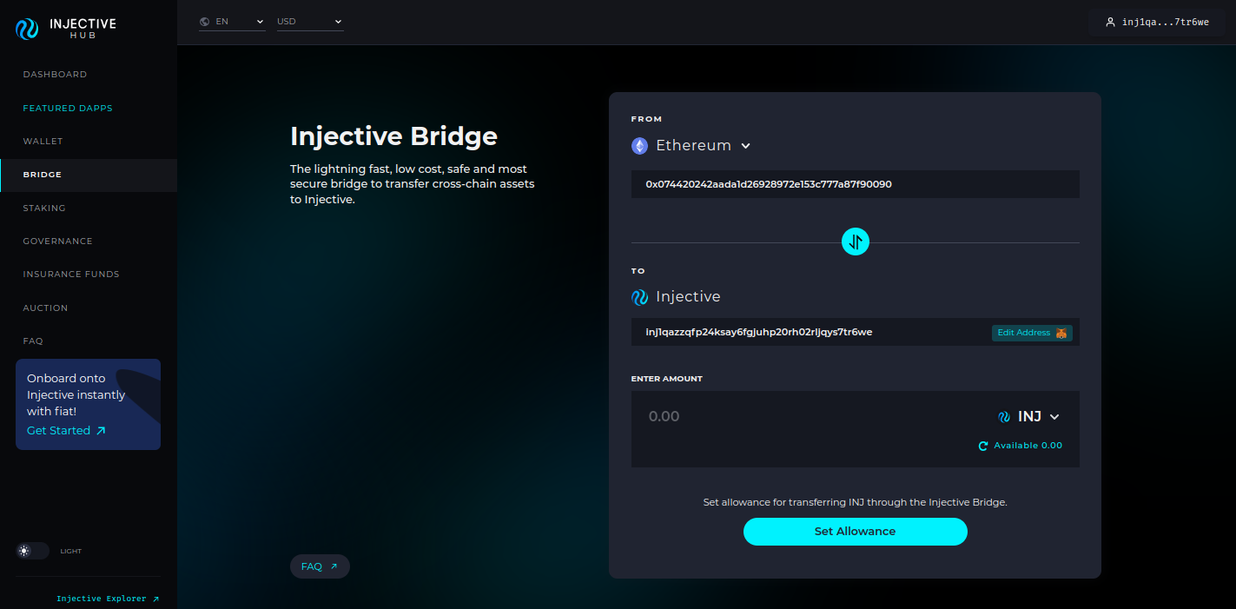The width and height of the screenshot is (1236, 609).
Task: Click the amount input field
Action: [x=808, y=417]
